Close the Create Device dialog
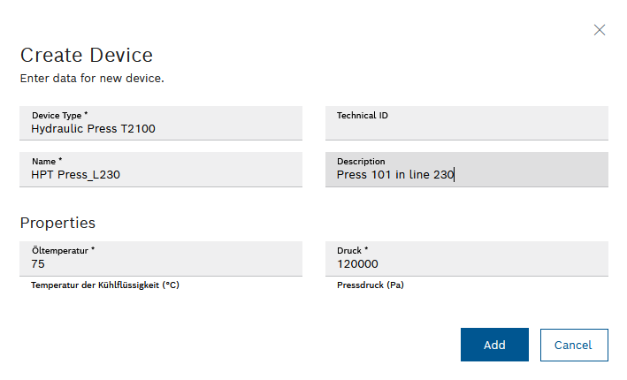 pos(599,30)
